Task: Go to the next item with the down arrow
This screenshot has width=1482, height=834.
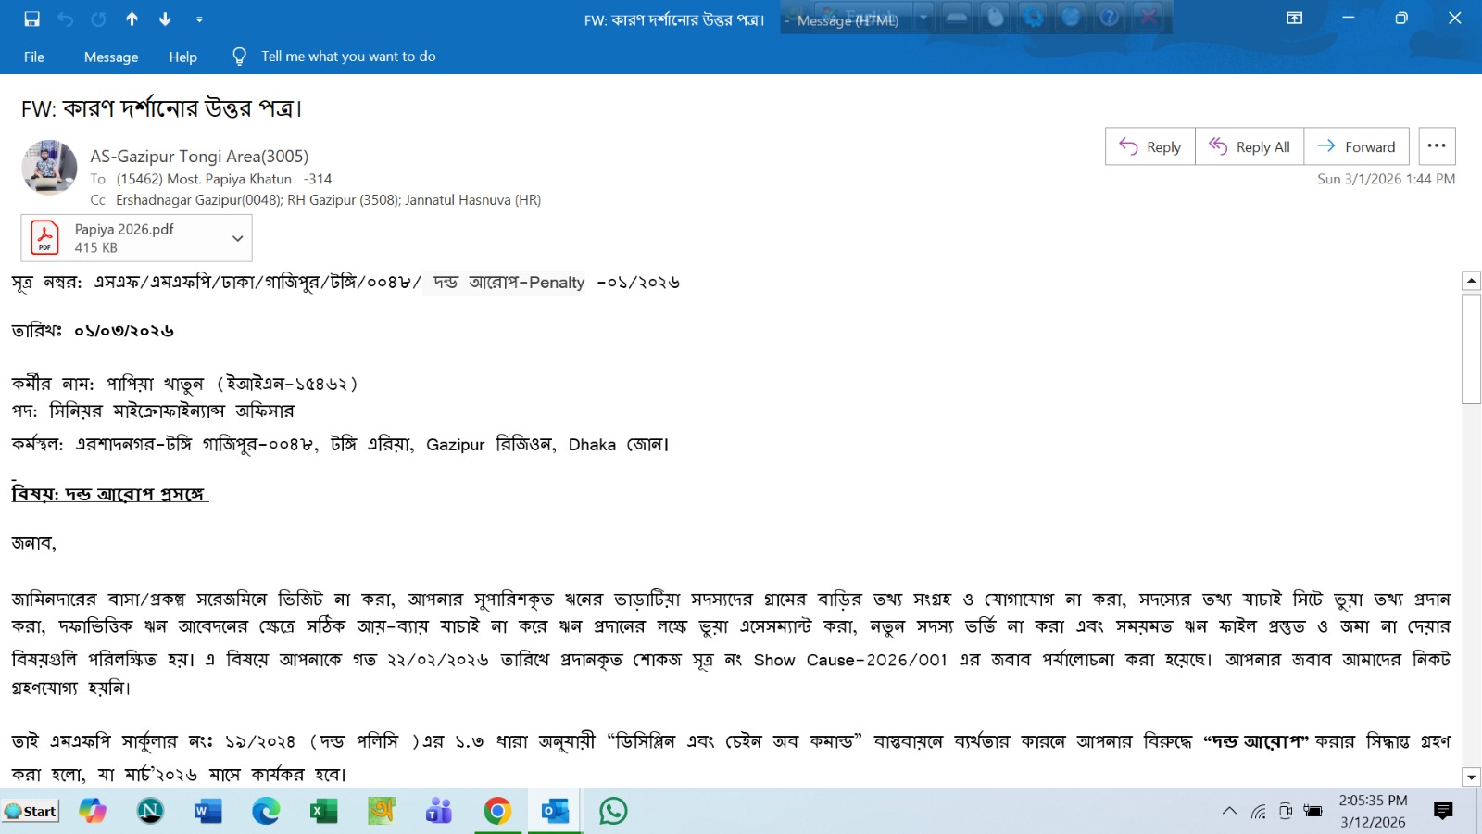Action: [x=165, y=19]
